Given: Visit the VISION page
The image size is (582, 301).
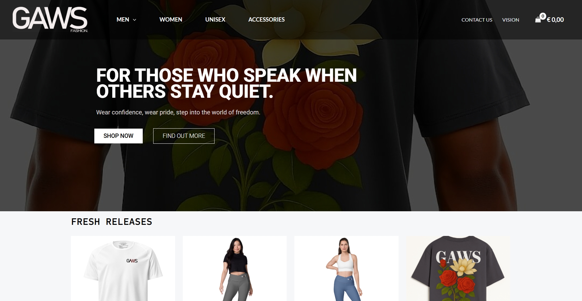Looking at the screenshot, I should click(x=510, y=20).
